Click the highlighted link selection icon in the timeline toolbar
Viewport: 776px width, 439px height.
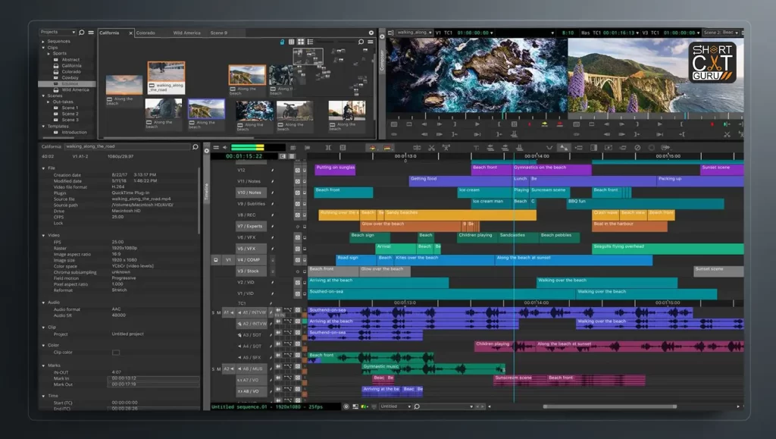[x=563, y=148]
